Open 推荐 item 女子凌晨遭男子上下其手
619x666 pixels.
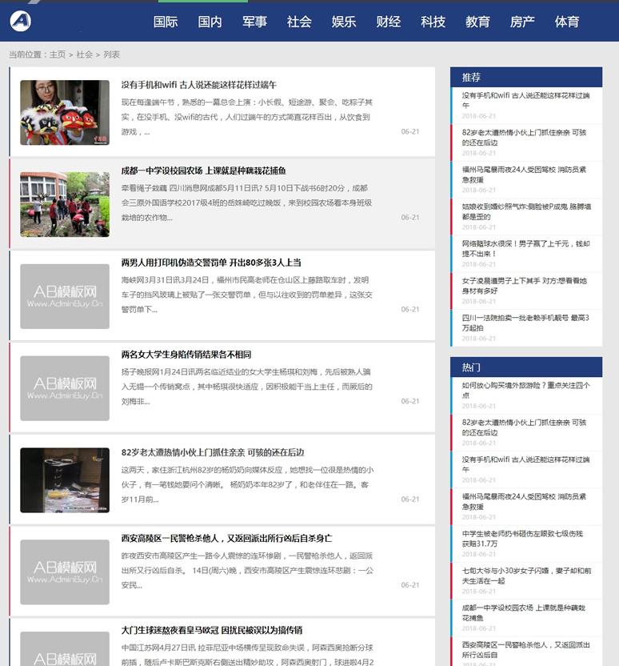525,286
